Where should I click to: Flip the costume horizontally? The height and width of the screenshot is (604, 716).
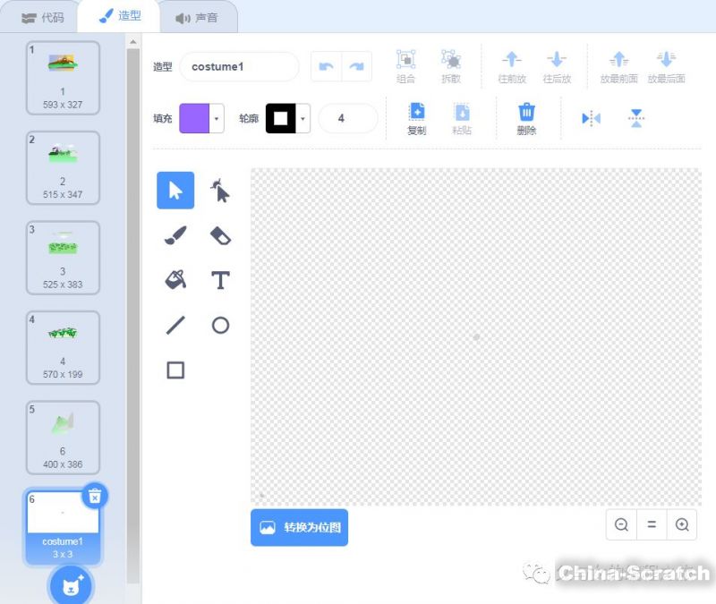[x=591, y=118]
